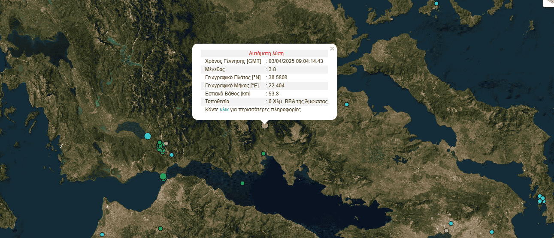Select the small cyan marker below the green cluster
The image size is (554, 238).
coord(172,155)
